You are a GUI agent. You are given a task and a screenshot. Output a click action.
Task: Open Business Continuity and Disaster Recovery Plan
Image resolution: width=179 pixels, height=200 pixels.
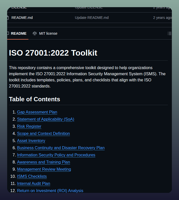[61, 148]
